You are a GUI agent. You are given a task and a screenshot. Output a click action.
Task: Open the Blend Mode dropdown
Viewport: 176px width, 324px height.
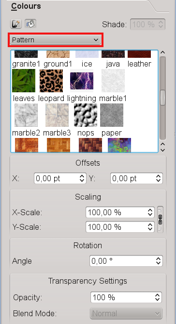point(126,313)
